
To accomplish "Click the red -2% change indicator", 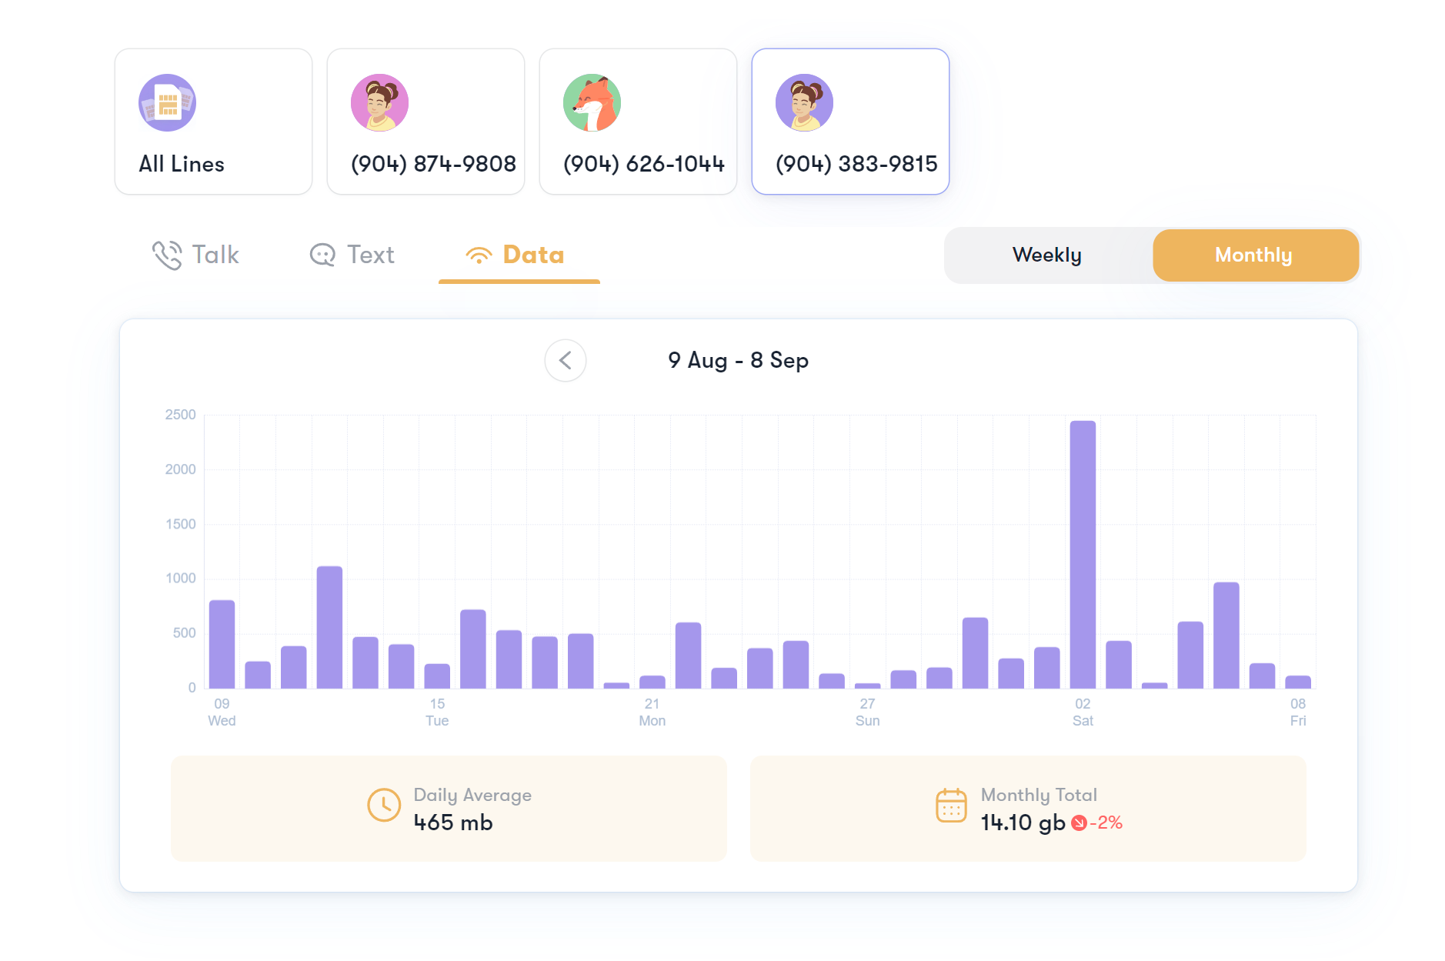I will (x=1098, y=823).
